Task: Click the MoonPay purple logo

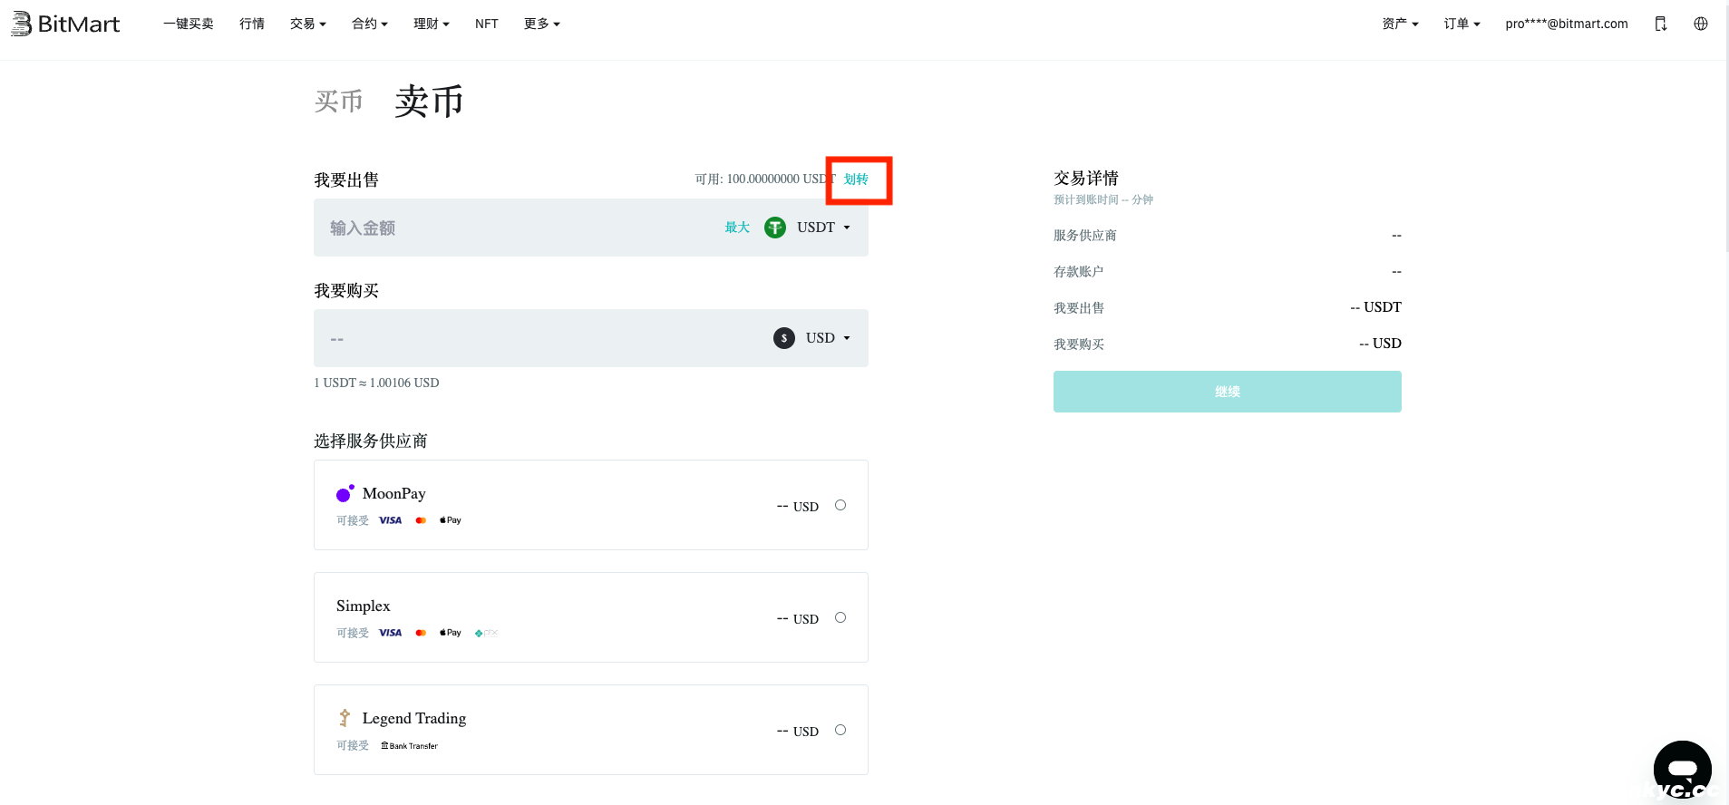Action: coord(345,493)
